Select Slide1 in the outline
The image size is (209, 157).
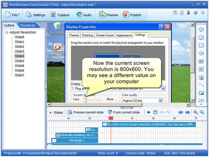[20, 42]
